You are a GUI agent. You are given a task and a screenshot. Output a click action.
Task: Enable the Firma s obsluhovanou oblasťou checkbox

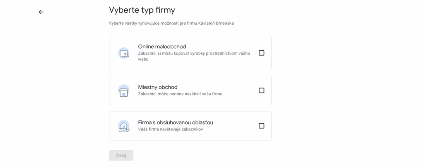point(262,125)
